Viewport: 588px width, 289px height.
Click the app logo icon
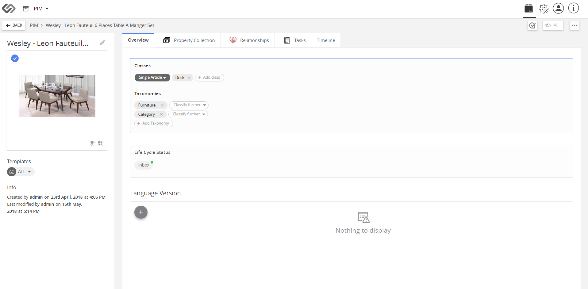coord(9,9)
